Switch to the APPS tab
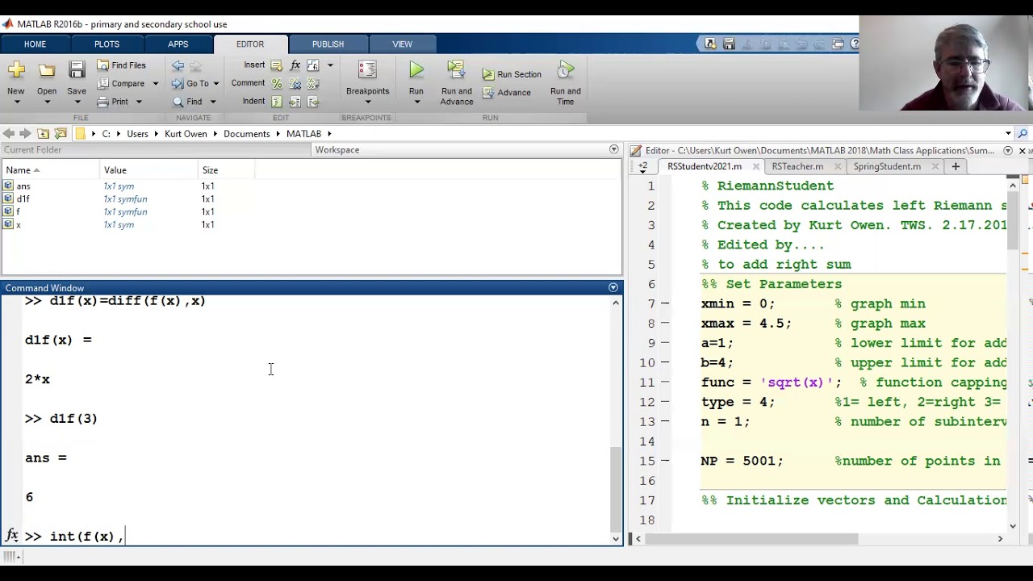 click(178, 44)
